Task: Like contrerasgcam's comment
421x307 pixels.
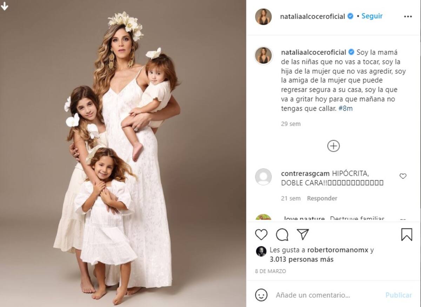Action: coord(403,176)
